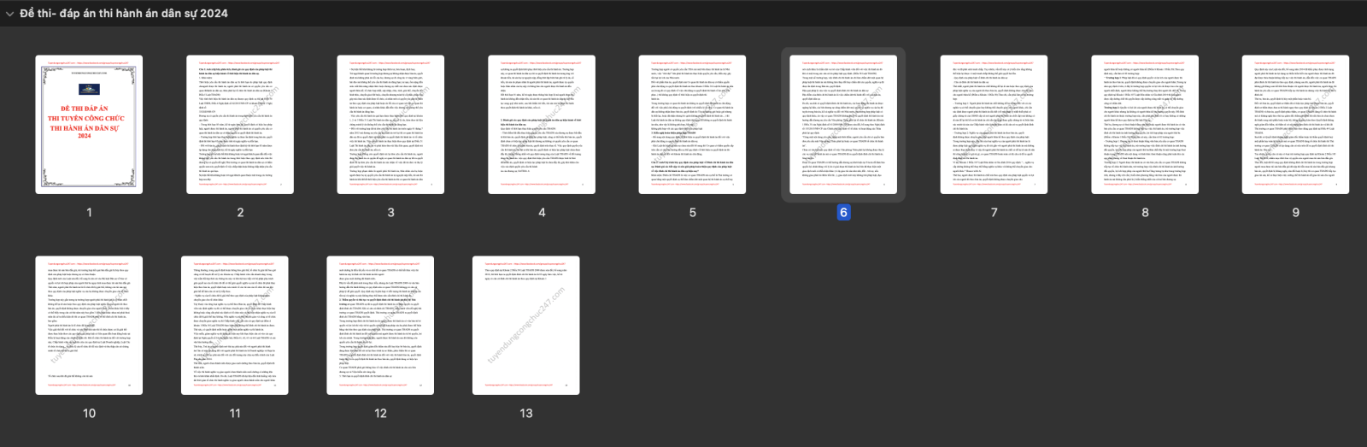Image resolution: width=1367 pixels, height=447 pixels.
Task: Click the page 12 thumbnail
Action: click(x=380, y=326)
